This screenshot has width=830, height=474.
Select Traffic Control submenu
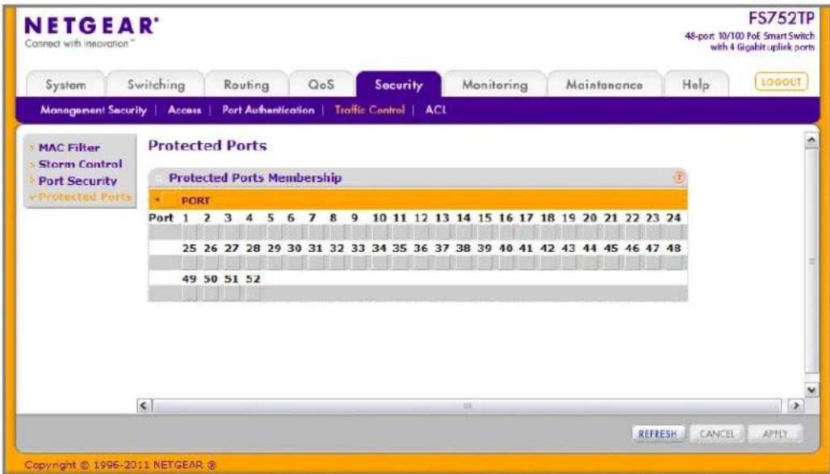coord(370,110)
